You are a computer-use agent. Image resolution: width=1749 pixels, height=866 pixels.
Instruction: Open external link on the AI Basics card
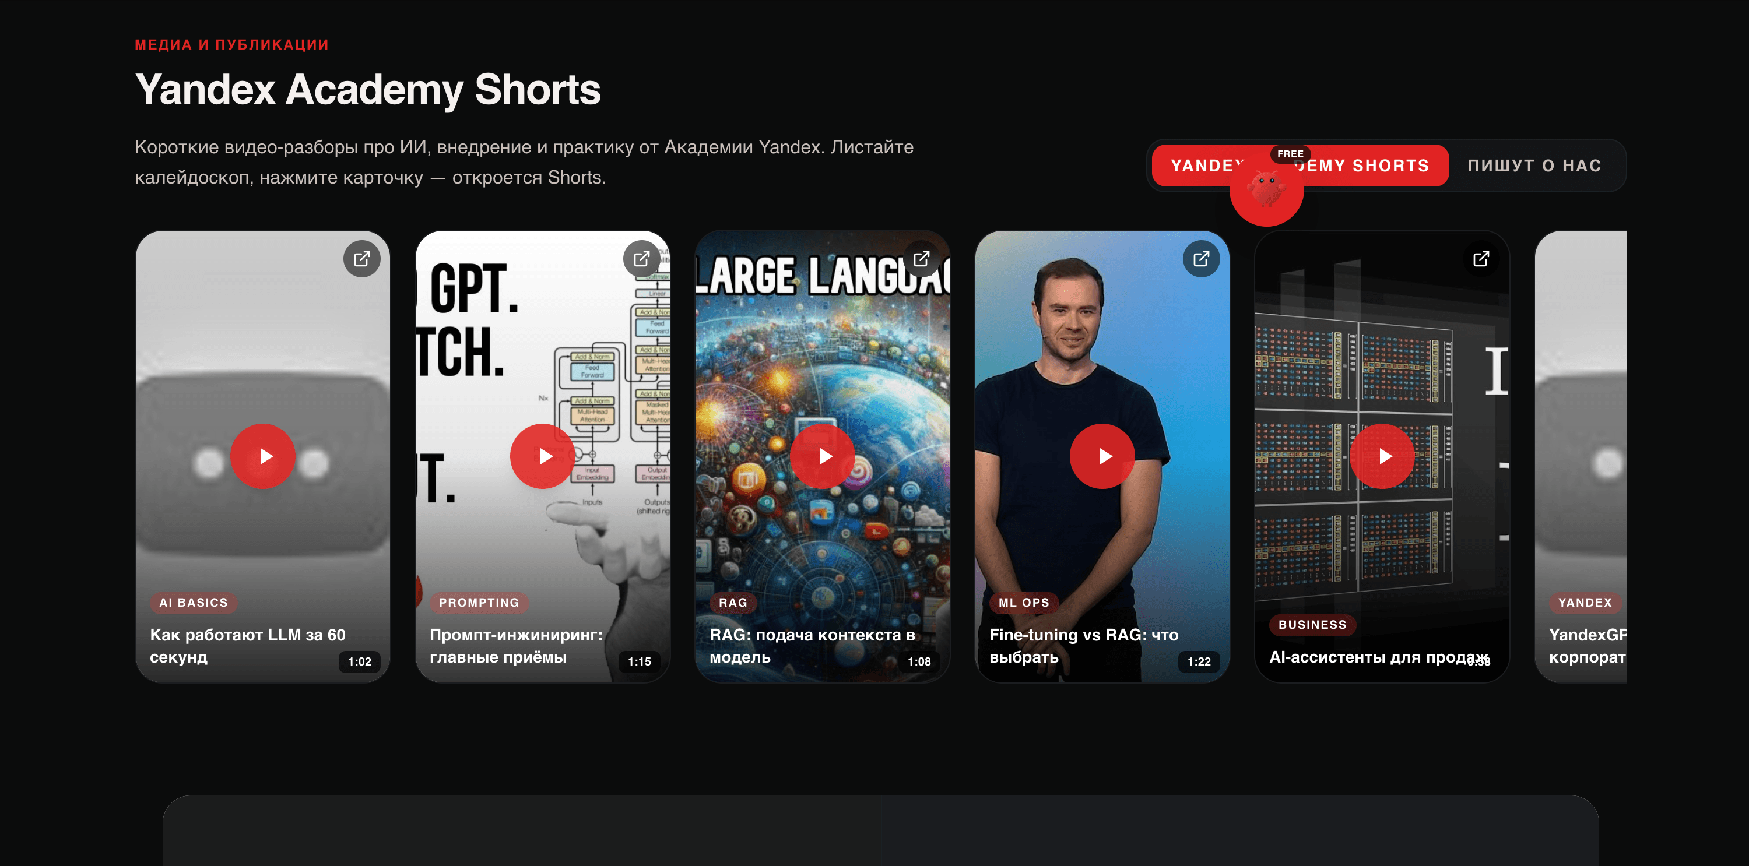362,259
